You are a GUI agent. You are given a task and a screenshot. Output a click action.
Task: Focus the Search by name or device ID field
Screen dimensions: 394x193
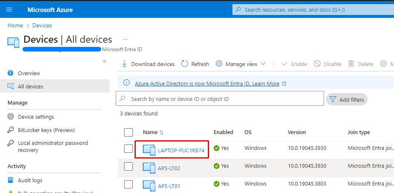220,99
